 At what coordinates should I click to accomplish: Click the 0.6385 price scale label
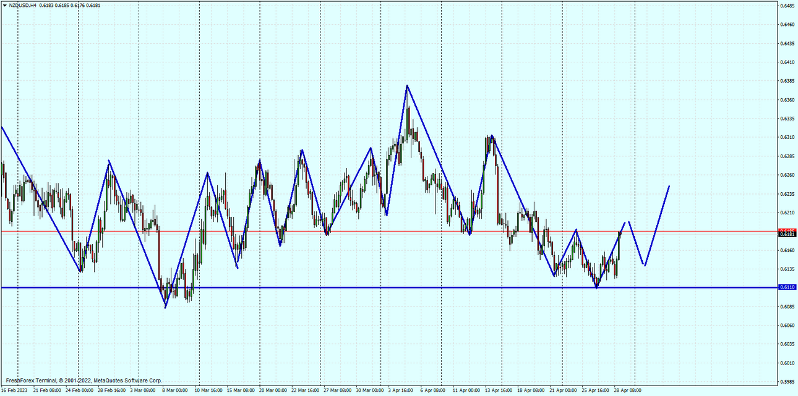787,81
